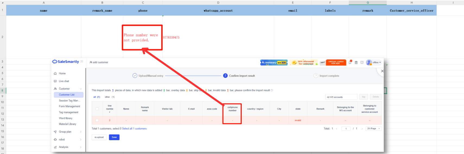This screenshot has width=464, height=154.
Task: Click the Delete button
Action: [376, 97]
